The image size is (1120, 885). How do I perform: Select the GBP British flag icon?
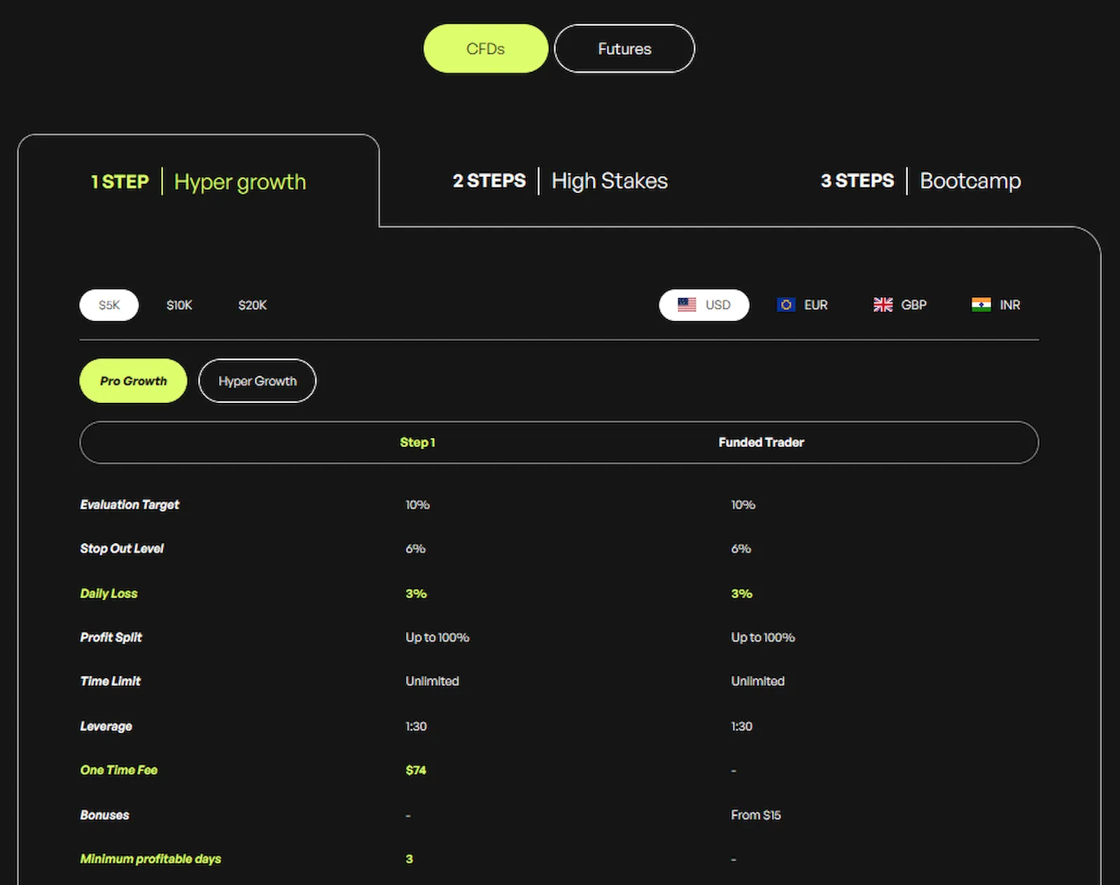[883, 304]
